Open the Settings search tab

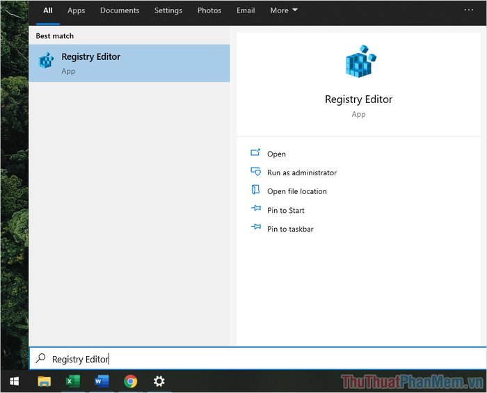click(168, 10)
